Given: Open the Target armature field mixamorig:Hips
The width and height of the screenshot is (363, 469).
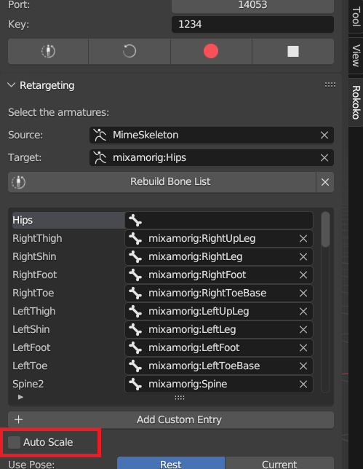Looking at the screenshot, I should click(204, 157).
